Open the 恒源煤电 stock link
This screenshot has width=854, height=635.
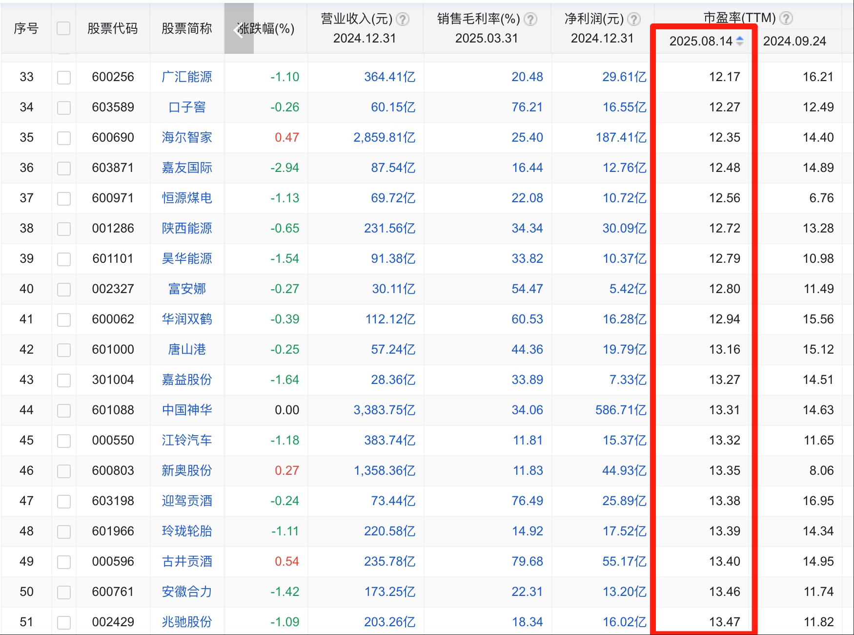(x=187, y=198)
